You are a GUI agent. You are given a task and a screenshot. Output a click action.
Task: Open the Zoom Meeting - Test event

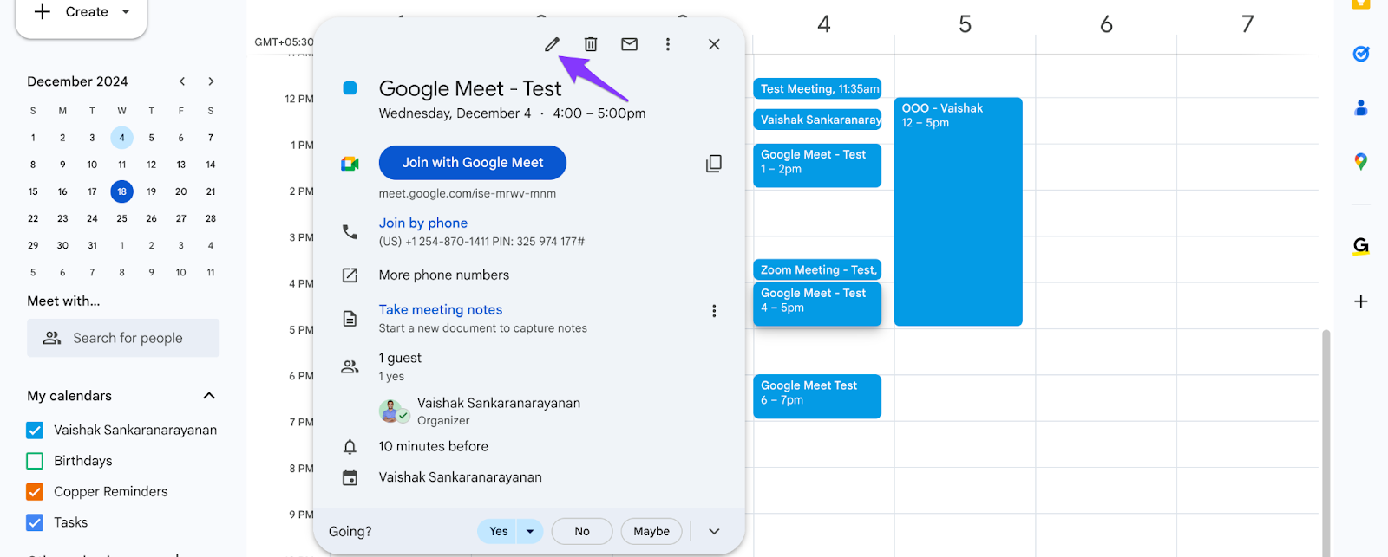(817, 269)
